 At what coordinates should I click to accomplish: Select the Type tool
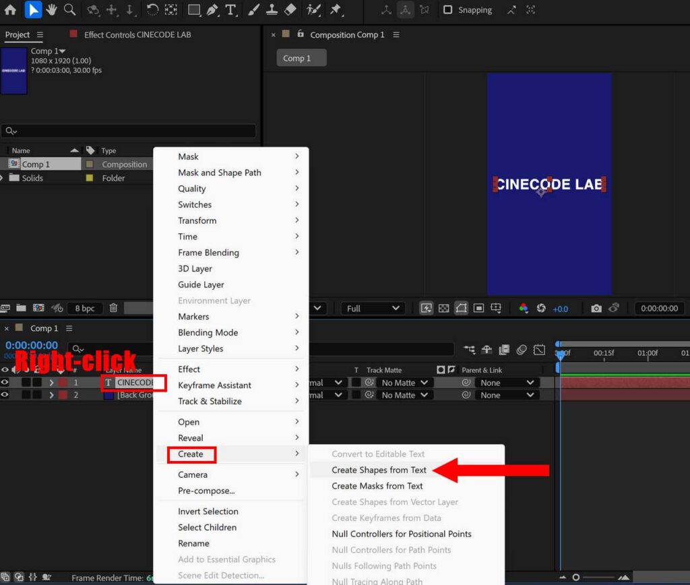tap(230, 9)
